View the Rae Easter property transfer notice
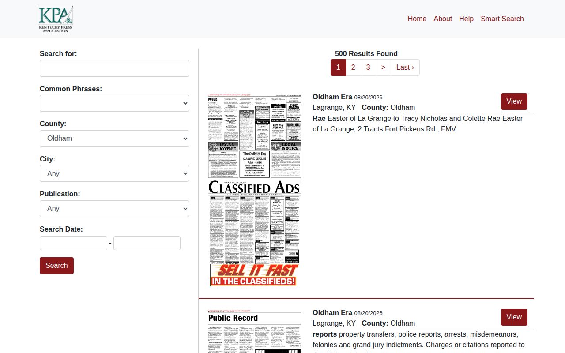This screenshot has height=353, width=565. coord(514,101)
